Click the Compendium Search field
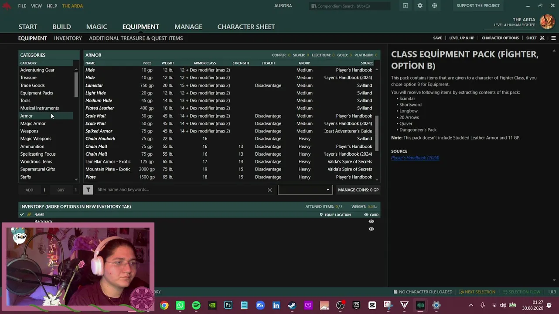 click(351, 6)
